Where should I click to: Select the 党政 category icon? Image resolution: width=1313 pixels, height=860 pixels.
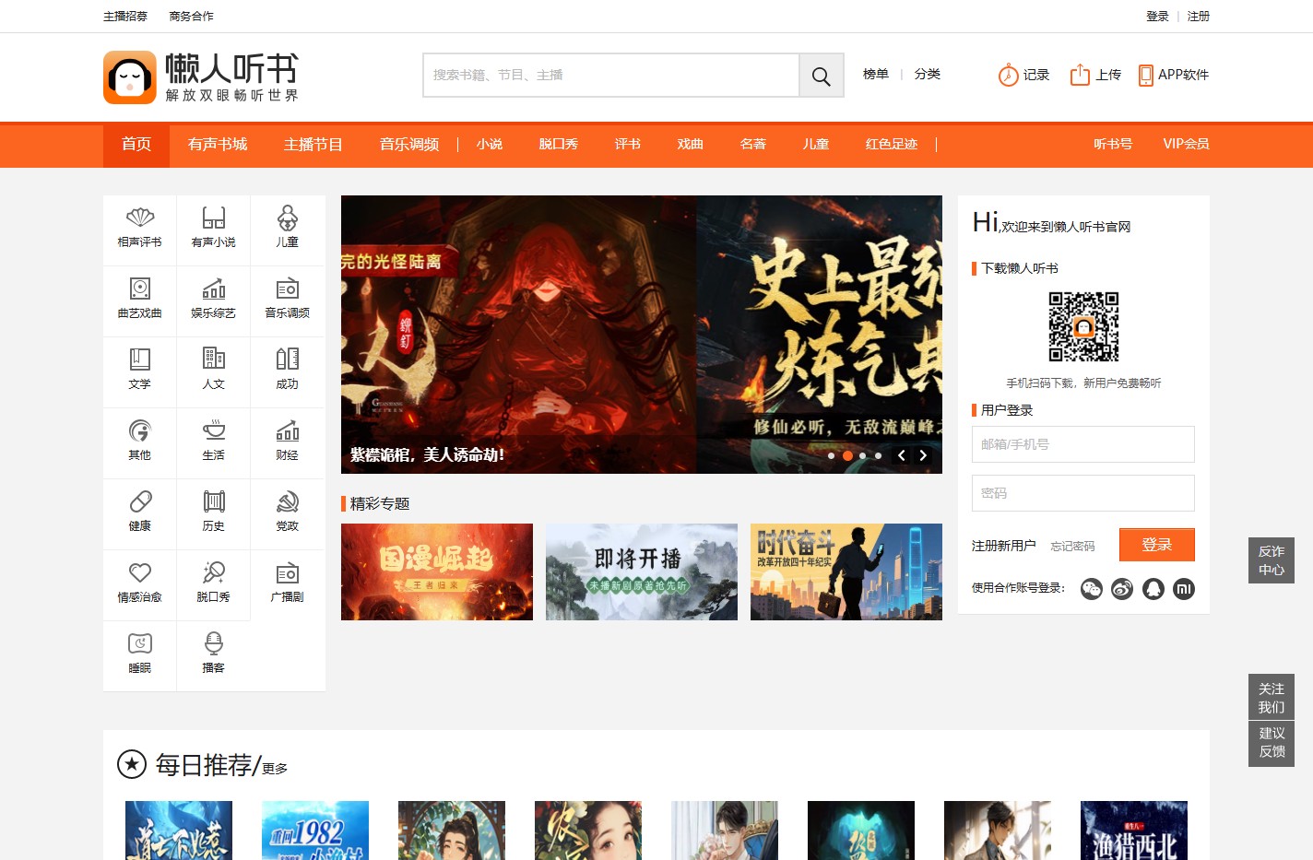[x=288, y=502]
